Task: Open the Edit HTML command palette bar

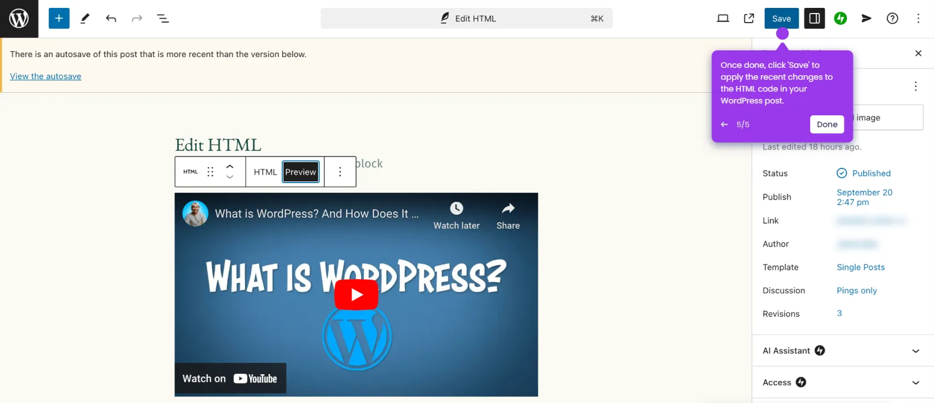Action: (466, 19)
